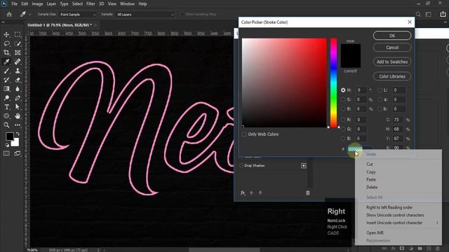The height and width of the screenshot is (252, 449).
Task: Select the G green radio button
Action: (343, 129)
